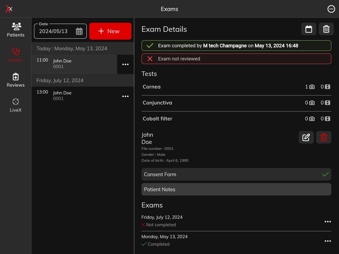Screen dimensions: 339x254
Task: Open the Patient Notes section
Action: (x=236, y=189)
